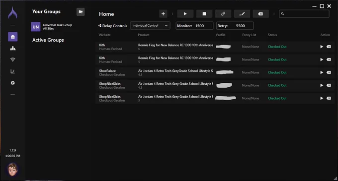Edit tasks with the pencil toolbar button

242,14
